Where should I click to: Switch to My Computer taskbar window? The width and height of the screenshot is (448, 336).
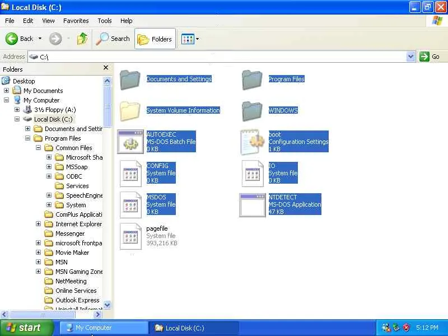click(x=104, y=328)
